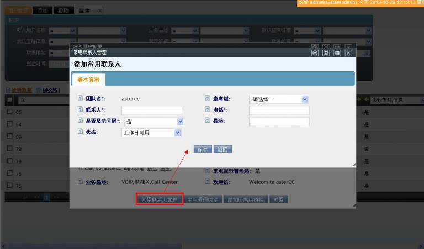Click the help icon beside 电话
Viewport: 424px width, 249px height.
(208, 110)
